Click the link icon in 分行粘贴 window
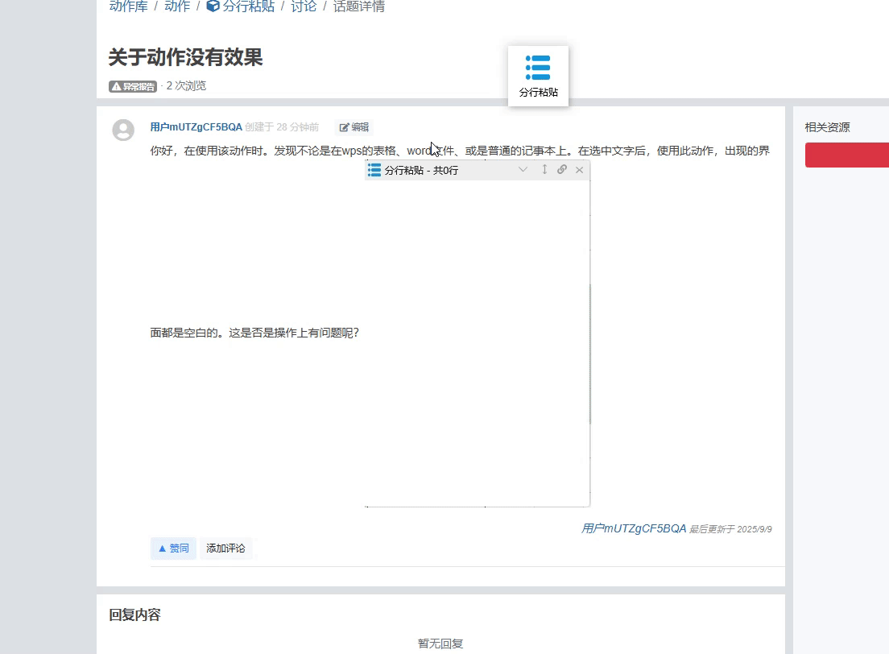 [x=562, y=170]
